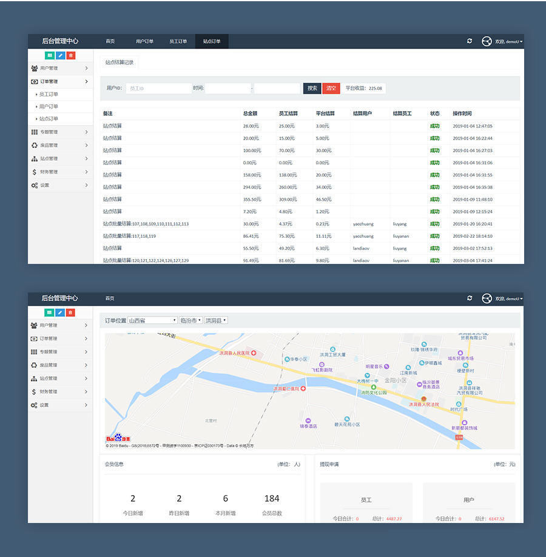This screenshot has height=557, width=546.
Task: Open demoU account dropdown in map dashboard header
Action: [x=509, y=299]
